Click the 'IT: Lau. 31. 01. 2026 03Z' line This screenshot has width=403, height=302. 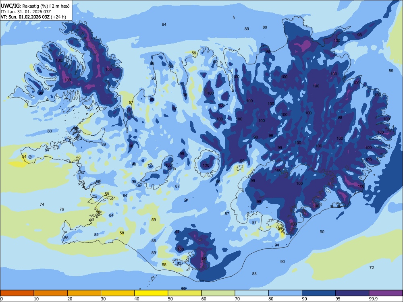tap(26, 12)
